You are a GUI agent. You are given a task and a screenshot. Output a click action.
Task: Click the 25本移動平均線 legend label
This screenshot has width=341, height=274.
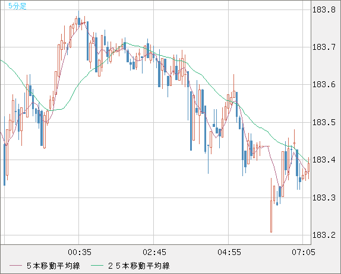pos(139,266)
